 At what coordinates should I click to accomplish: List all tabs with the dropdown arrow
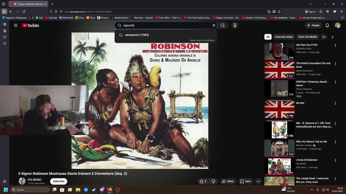(x=310, y=4)
